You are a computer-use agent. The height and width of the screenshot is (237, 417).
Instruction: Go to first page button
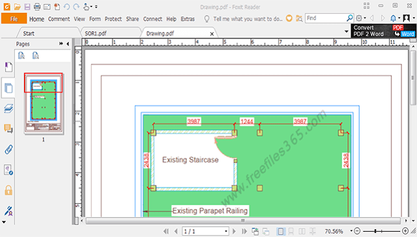(166, 231)
